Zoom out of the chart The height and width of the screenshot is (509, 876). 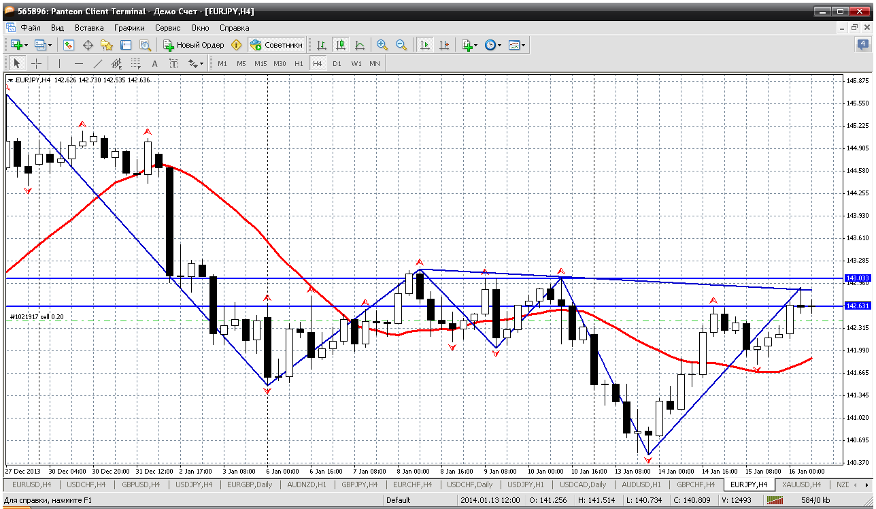pyautogui.click(x=401, y=45)
